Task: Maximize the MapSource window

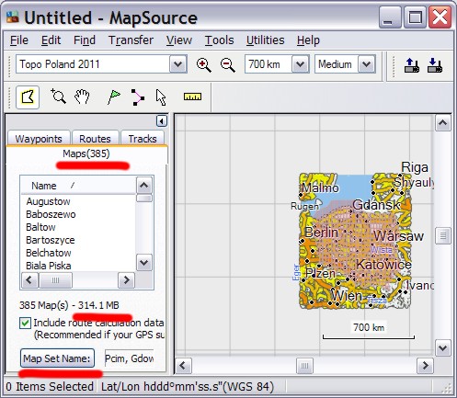Action: click(415, 17)
